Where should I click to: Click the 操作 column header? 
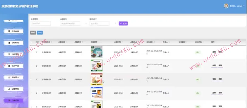[x=213, y=42]
